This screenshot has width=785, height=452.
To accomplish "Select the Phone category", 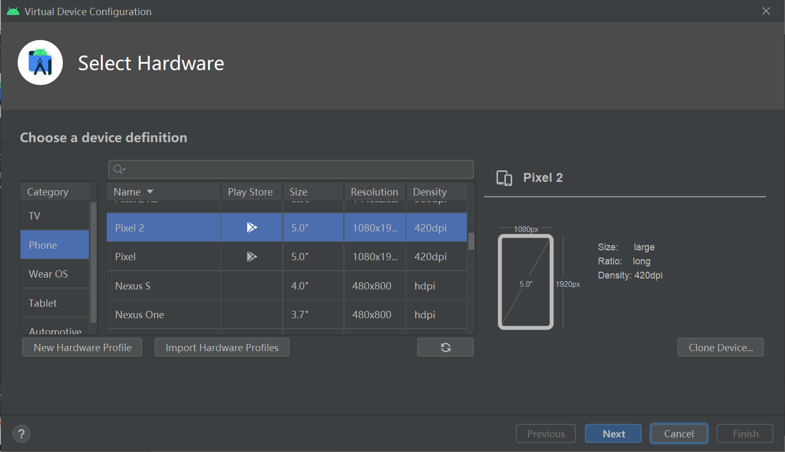I will coord(55,245).
